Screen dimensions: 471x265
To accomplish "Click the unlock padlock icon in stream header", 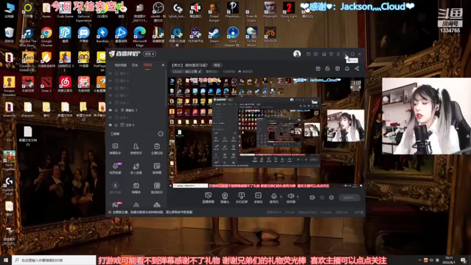I will [327, 68].
